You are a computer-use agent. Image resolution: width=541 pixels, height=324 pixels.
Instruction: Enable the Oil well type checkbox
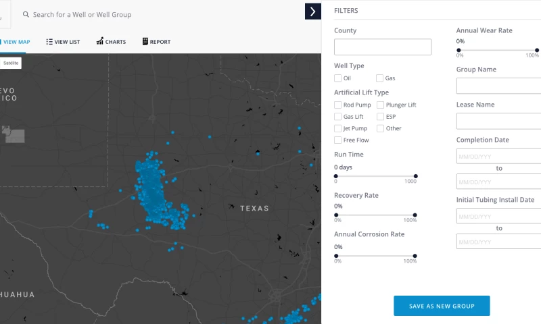coord(338,78)
